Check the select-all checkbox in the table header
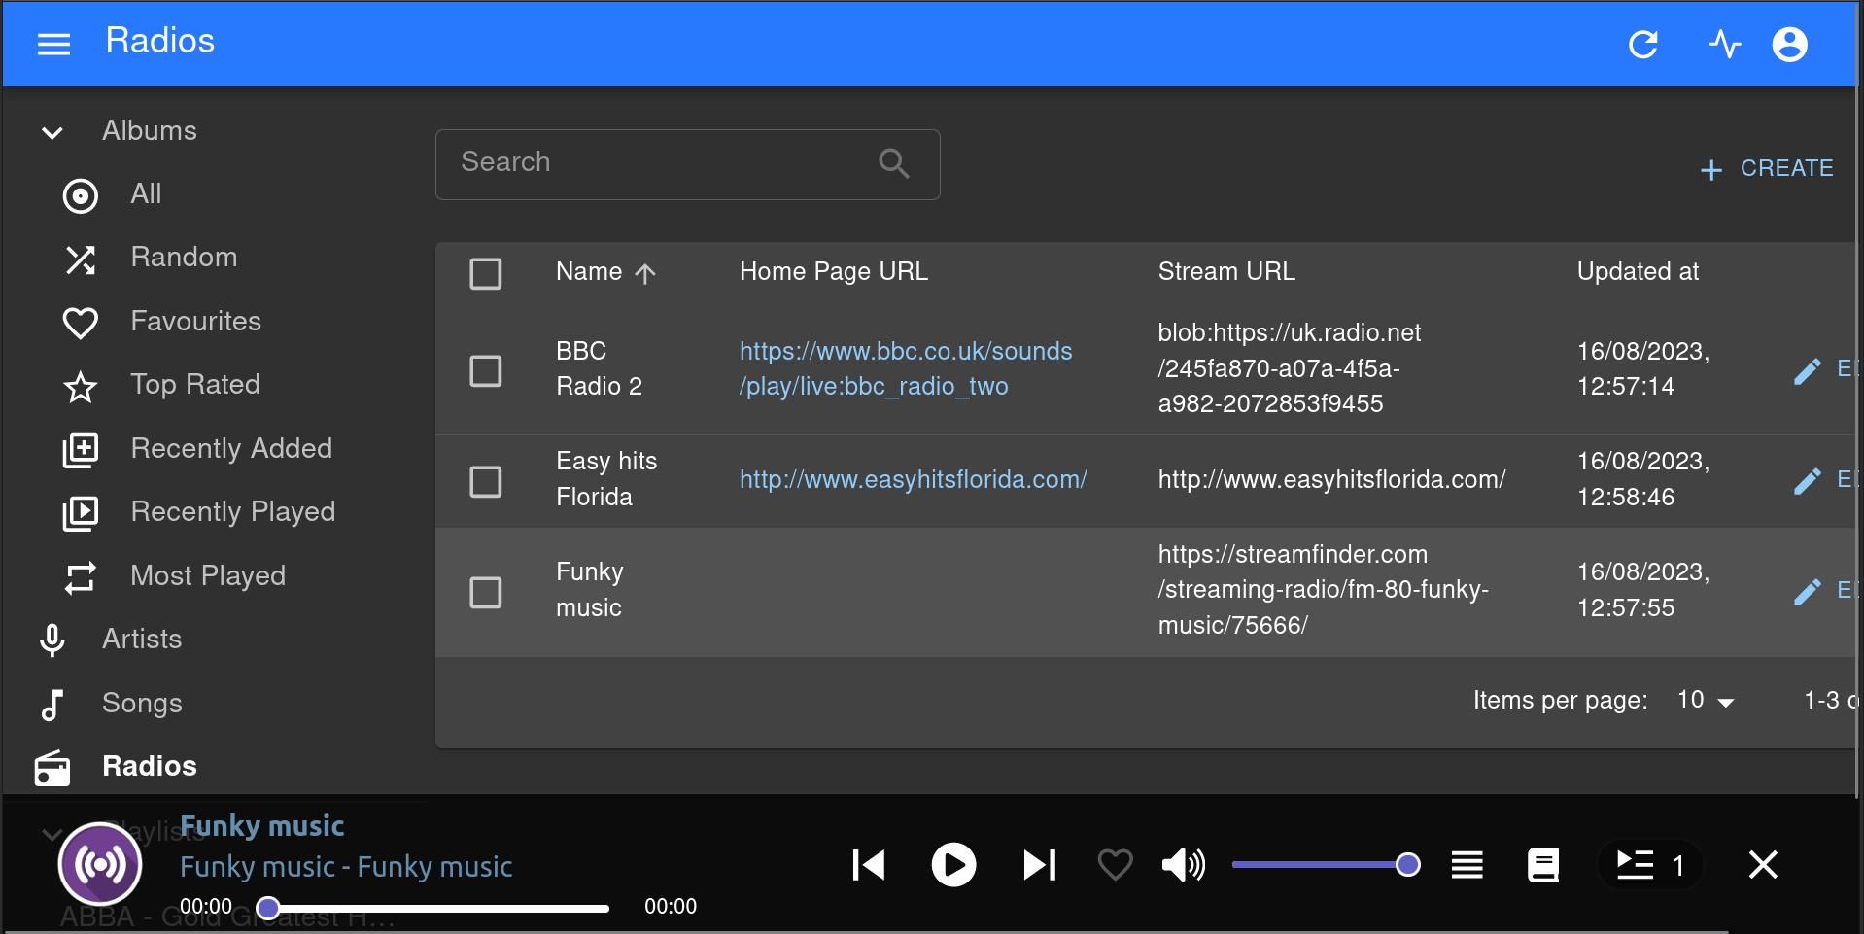 click(485, 274)
